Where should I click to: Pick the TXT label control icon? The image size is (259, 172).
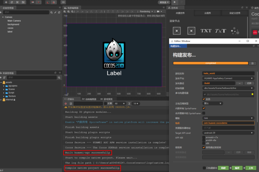click(x=206, y=31)
